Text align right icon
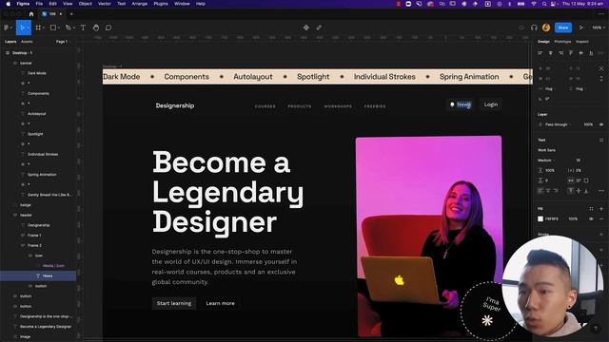This screenshot has height=342, width=609. coord(556,191)
